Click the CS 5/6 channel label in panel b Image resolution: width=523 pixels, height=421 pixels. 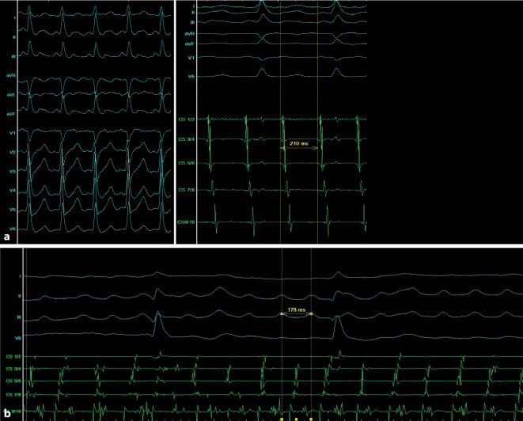click(x=13, y=381)
